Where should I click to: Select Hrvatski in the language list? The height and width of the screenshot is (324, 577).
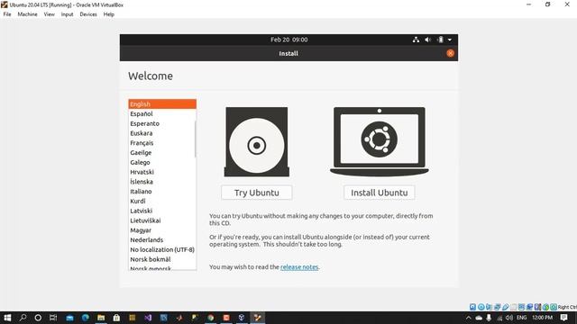coord(162,172)
